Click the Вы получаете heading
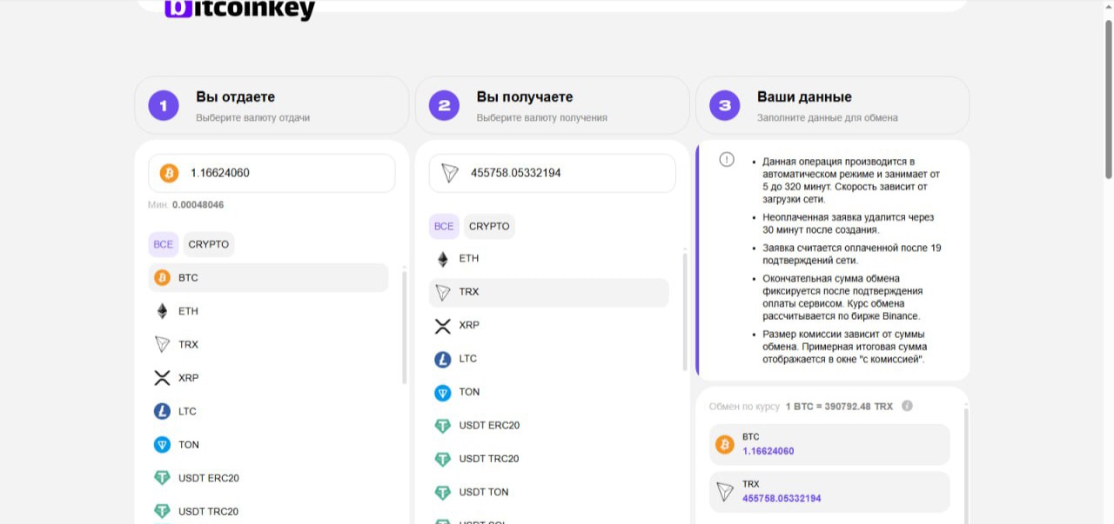The height and width of the screenshot is (524, 1114). [x=525, y=97]
